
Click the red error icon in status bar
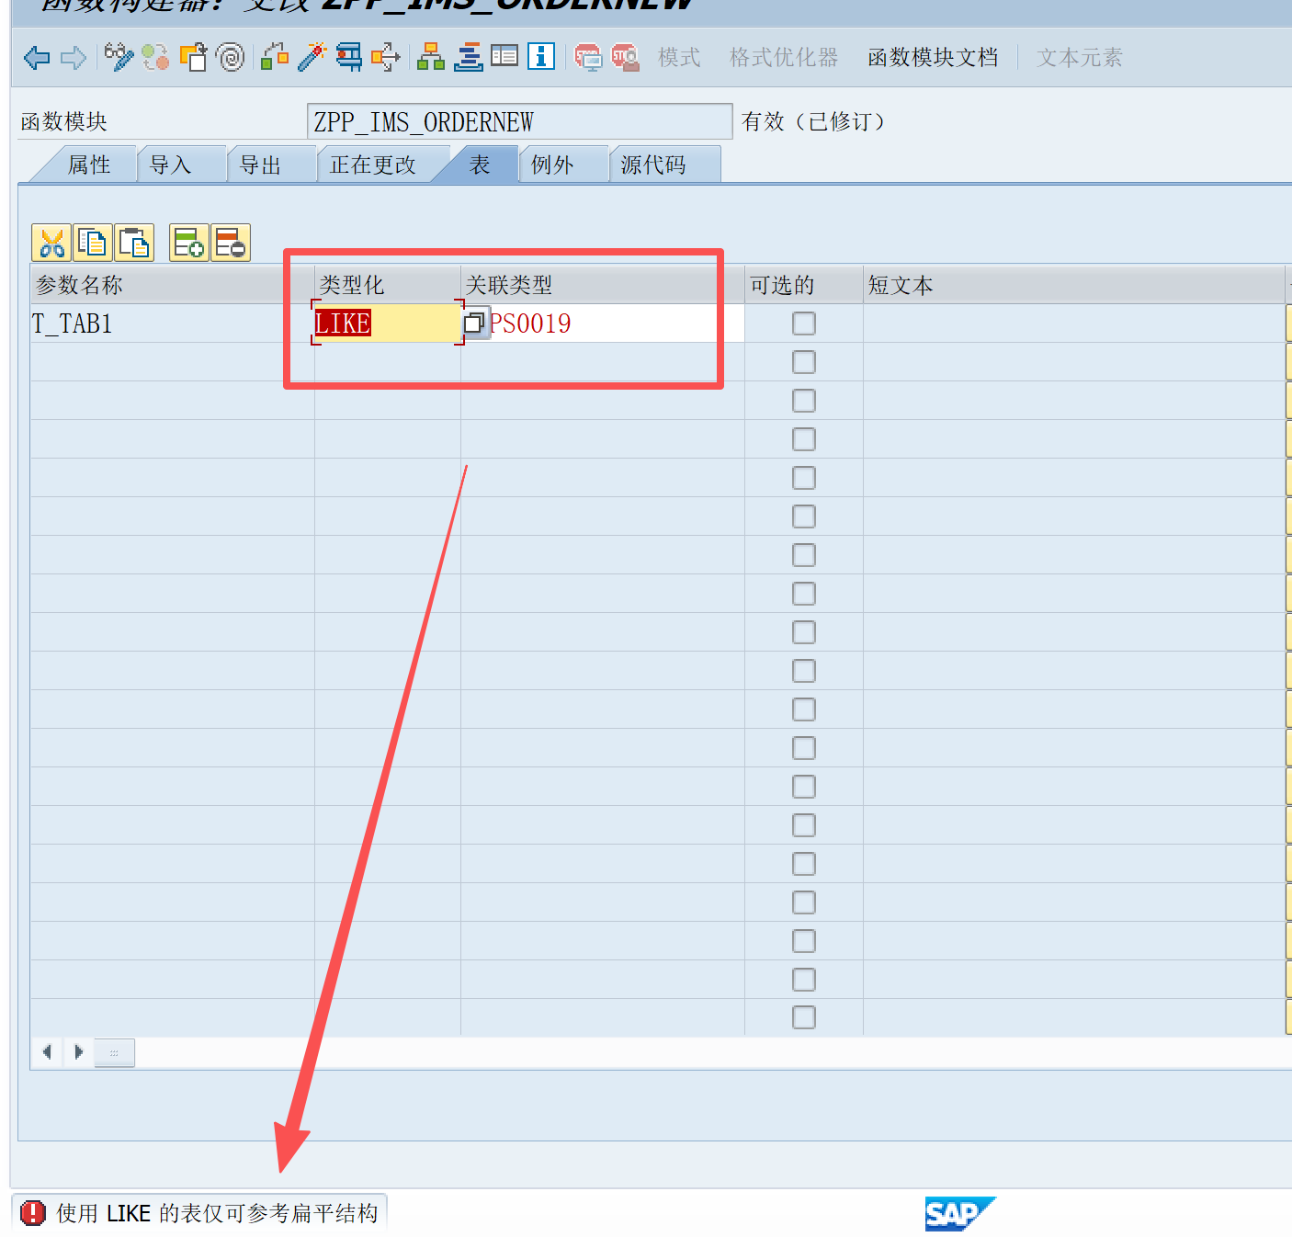[32, 1213]
